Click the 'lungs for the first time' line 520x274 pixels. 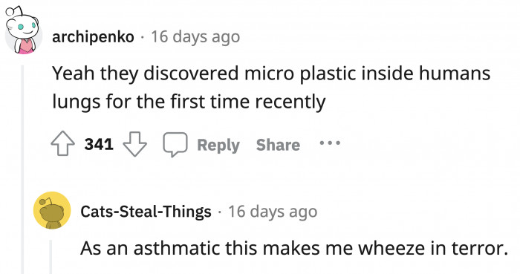(x=189, y=102)
